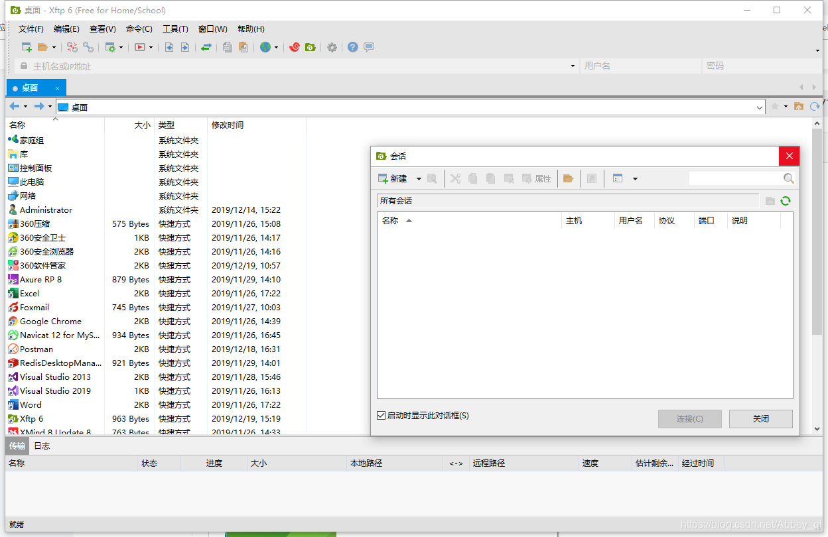Image resolution: width=828 pixels, height=537 pixels.
Task: Click the red play terminal icon
Action: [140, 47]
